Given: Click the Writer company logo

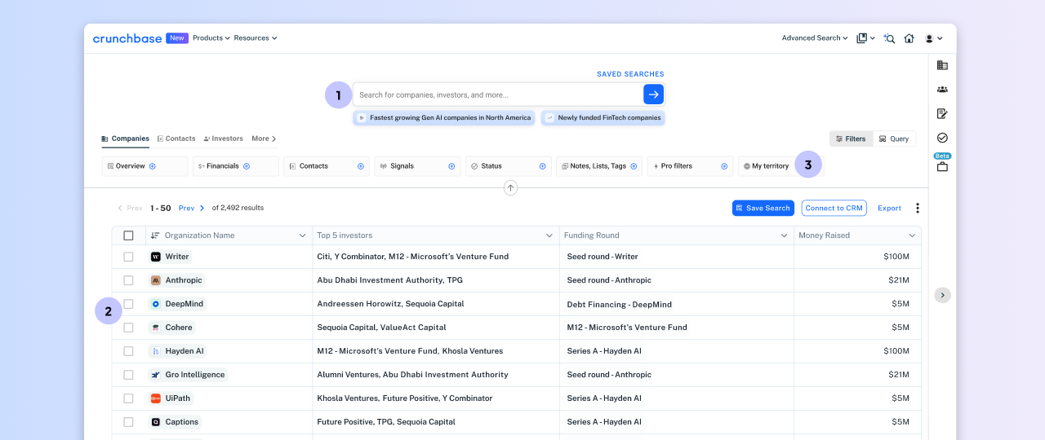Looking at the screenshot, I should (x=156, y=257).
